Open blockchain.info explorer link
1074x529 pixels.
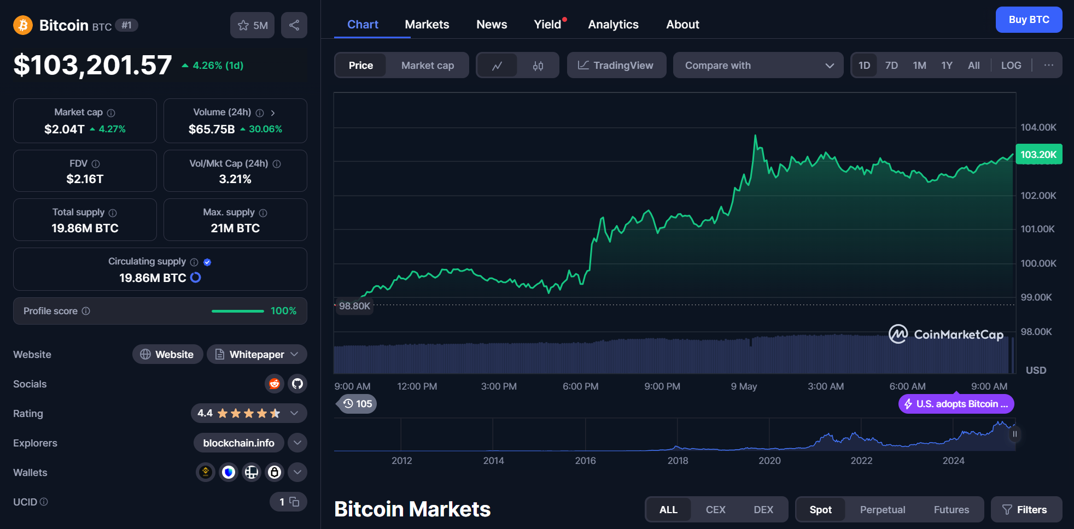[x=238, y=443]
